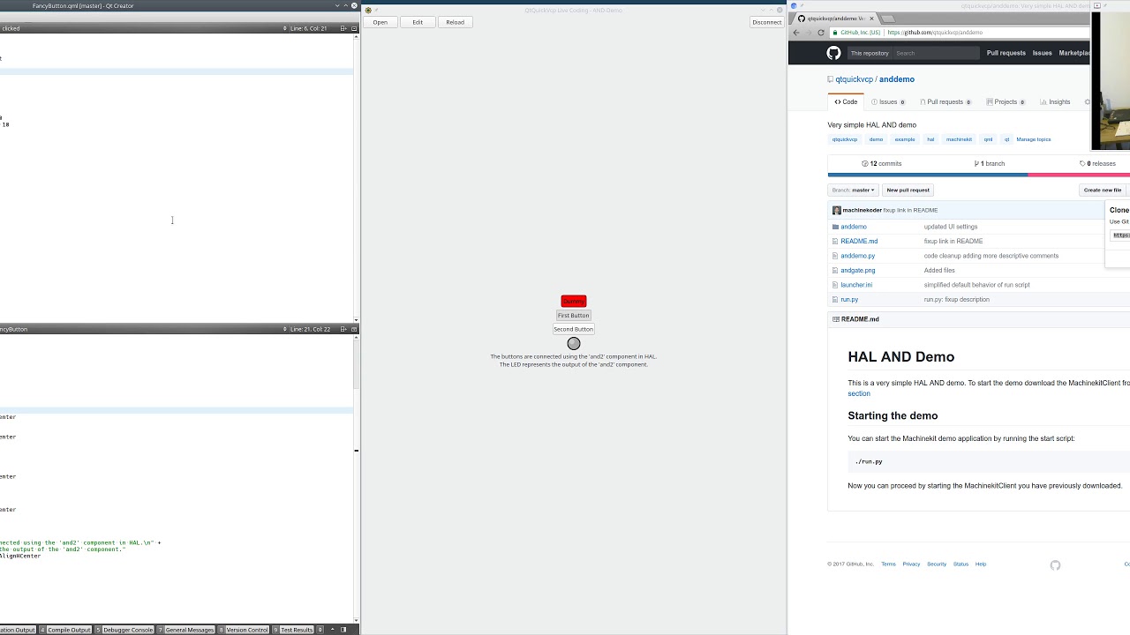Viewport: 1130px width, 635px height.
Task: Click the Reload button in live coding toolbar
Action: 455,22
